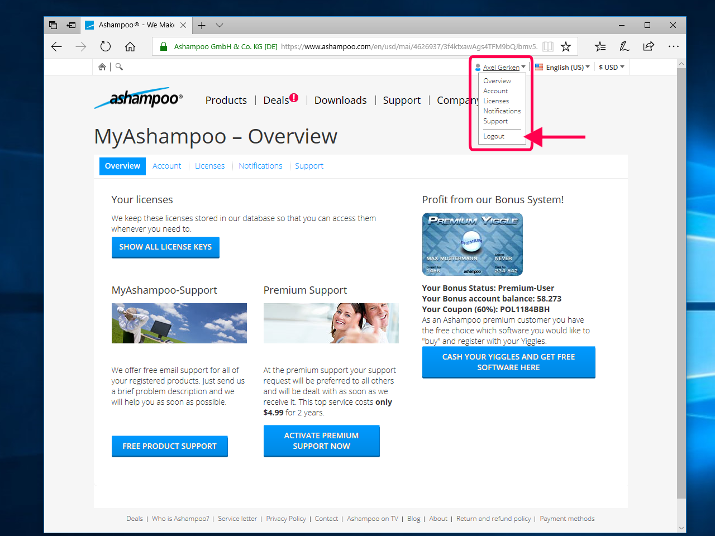Viewport: 715px width, 536px height.
Task: Open the web notes pen tool
Action: [625, 47]
